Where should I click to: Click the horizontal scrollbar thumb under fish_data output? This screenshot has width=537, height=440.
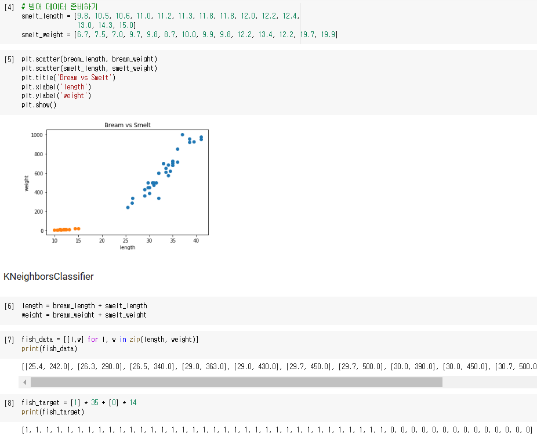[236, 382]
